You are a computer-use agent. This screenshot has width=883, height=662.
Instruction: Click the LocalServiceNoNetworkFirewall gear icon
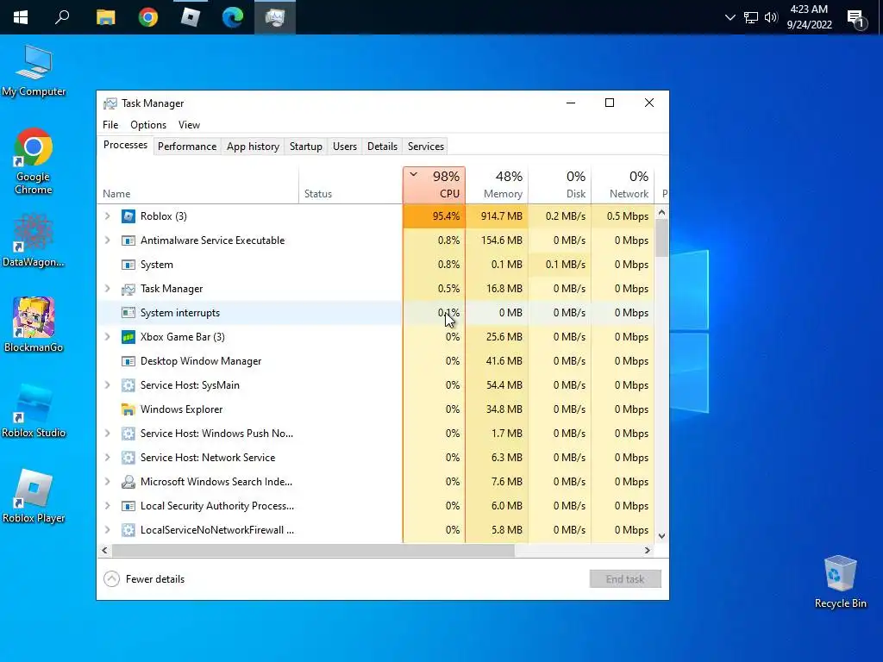[128, 530]
